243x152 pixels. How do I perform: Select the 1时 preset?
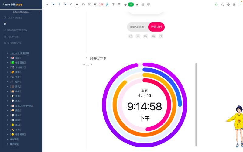point(138,36)
